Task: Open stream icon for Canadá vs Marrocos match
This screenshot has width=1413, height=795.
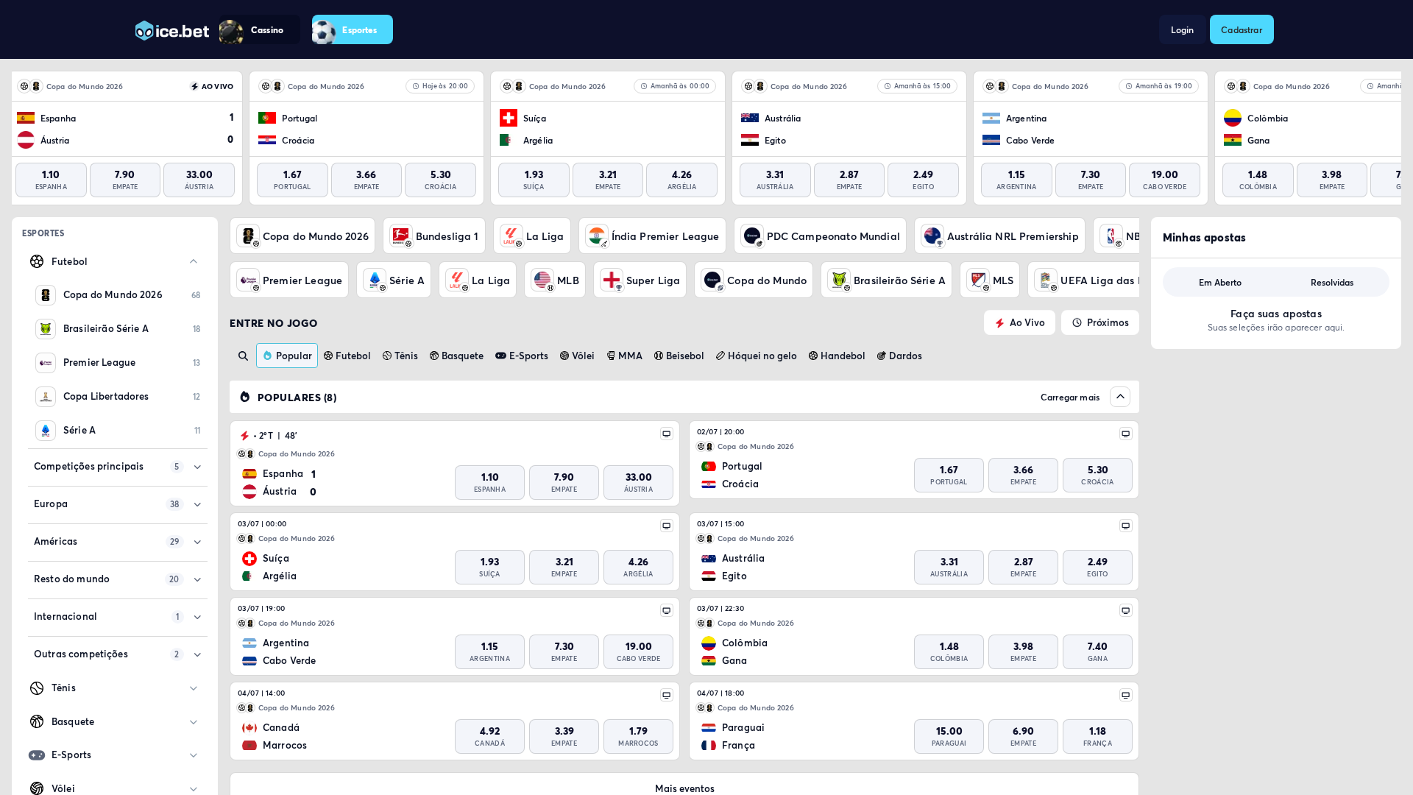Action: [x=667, y=696]
